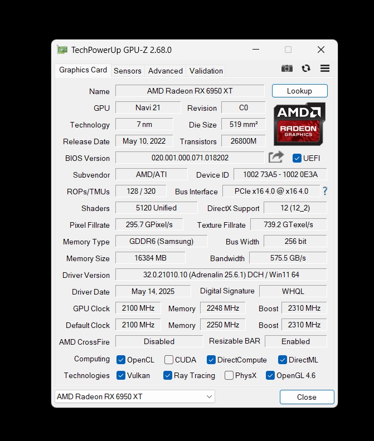
Task: Click the Subvendor value AMD/ATI
Action: pyautogui.click(x=152, y=174)
